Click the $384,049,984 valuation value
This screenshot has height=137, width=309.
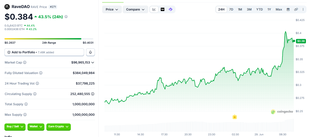coord(84,73)
